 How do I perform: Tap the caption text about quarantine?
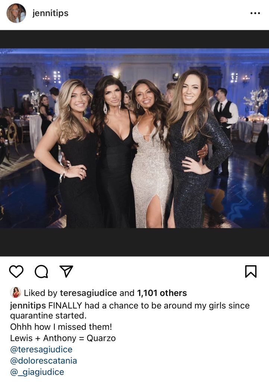coord(130,310)
